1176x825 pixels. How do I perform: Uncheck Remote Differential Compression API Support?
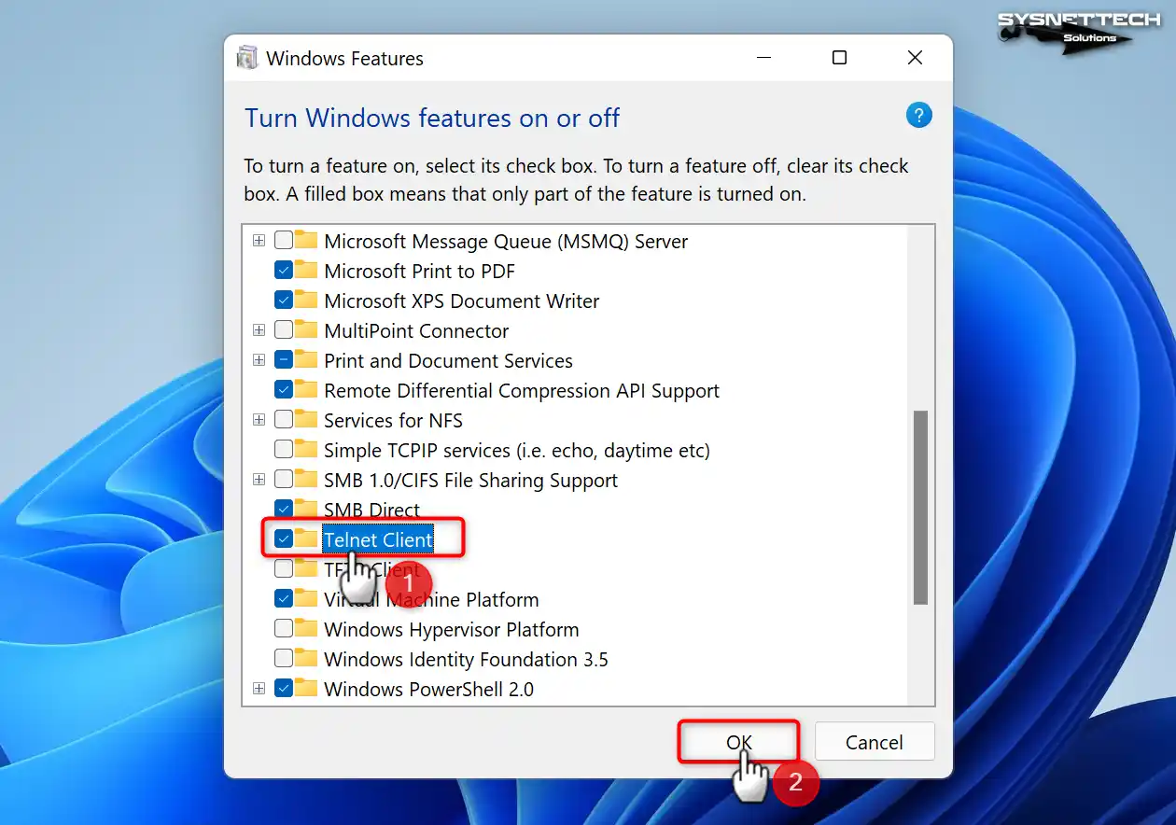[284, 390]
